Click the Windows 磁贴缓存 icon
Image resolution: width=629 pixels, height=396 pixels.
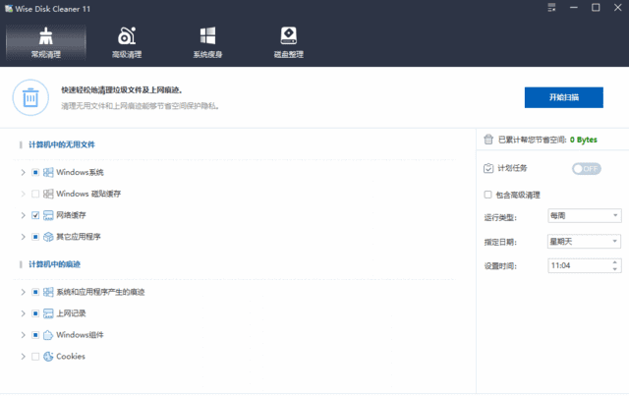point(48,194)
